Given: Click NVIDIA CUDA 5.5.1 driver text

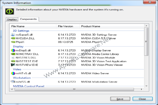Looking at the screenshot, I should 98,38.
